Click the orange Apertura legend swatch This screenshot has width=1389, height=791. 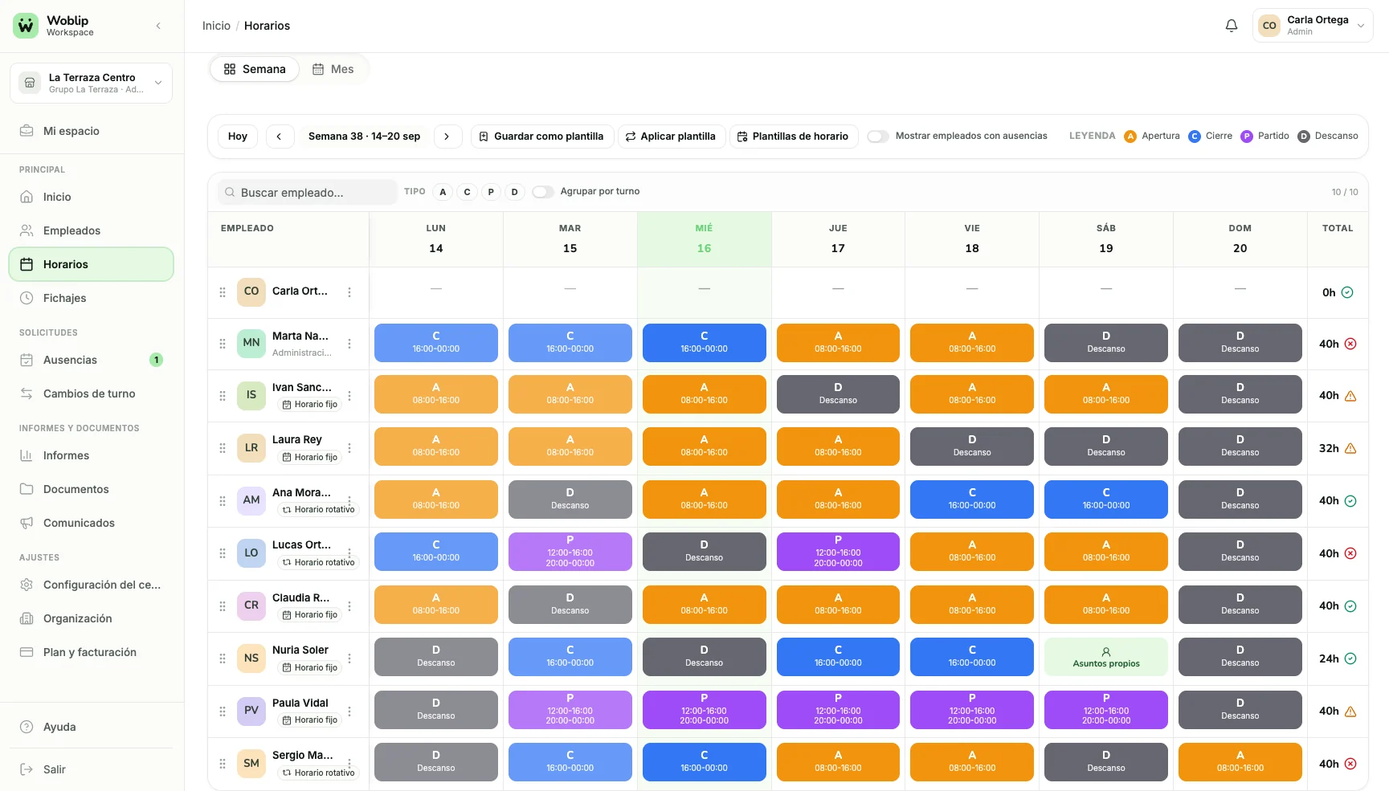click(x=1130, y=137)
